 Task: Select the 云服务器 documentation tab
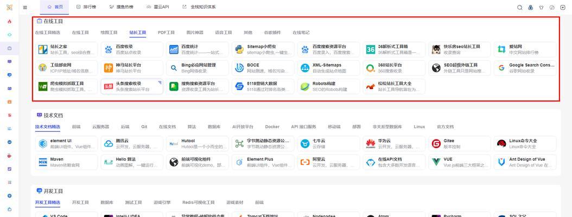[101, 127]
